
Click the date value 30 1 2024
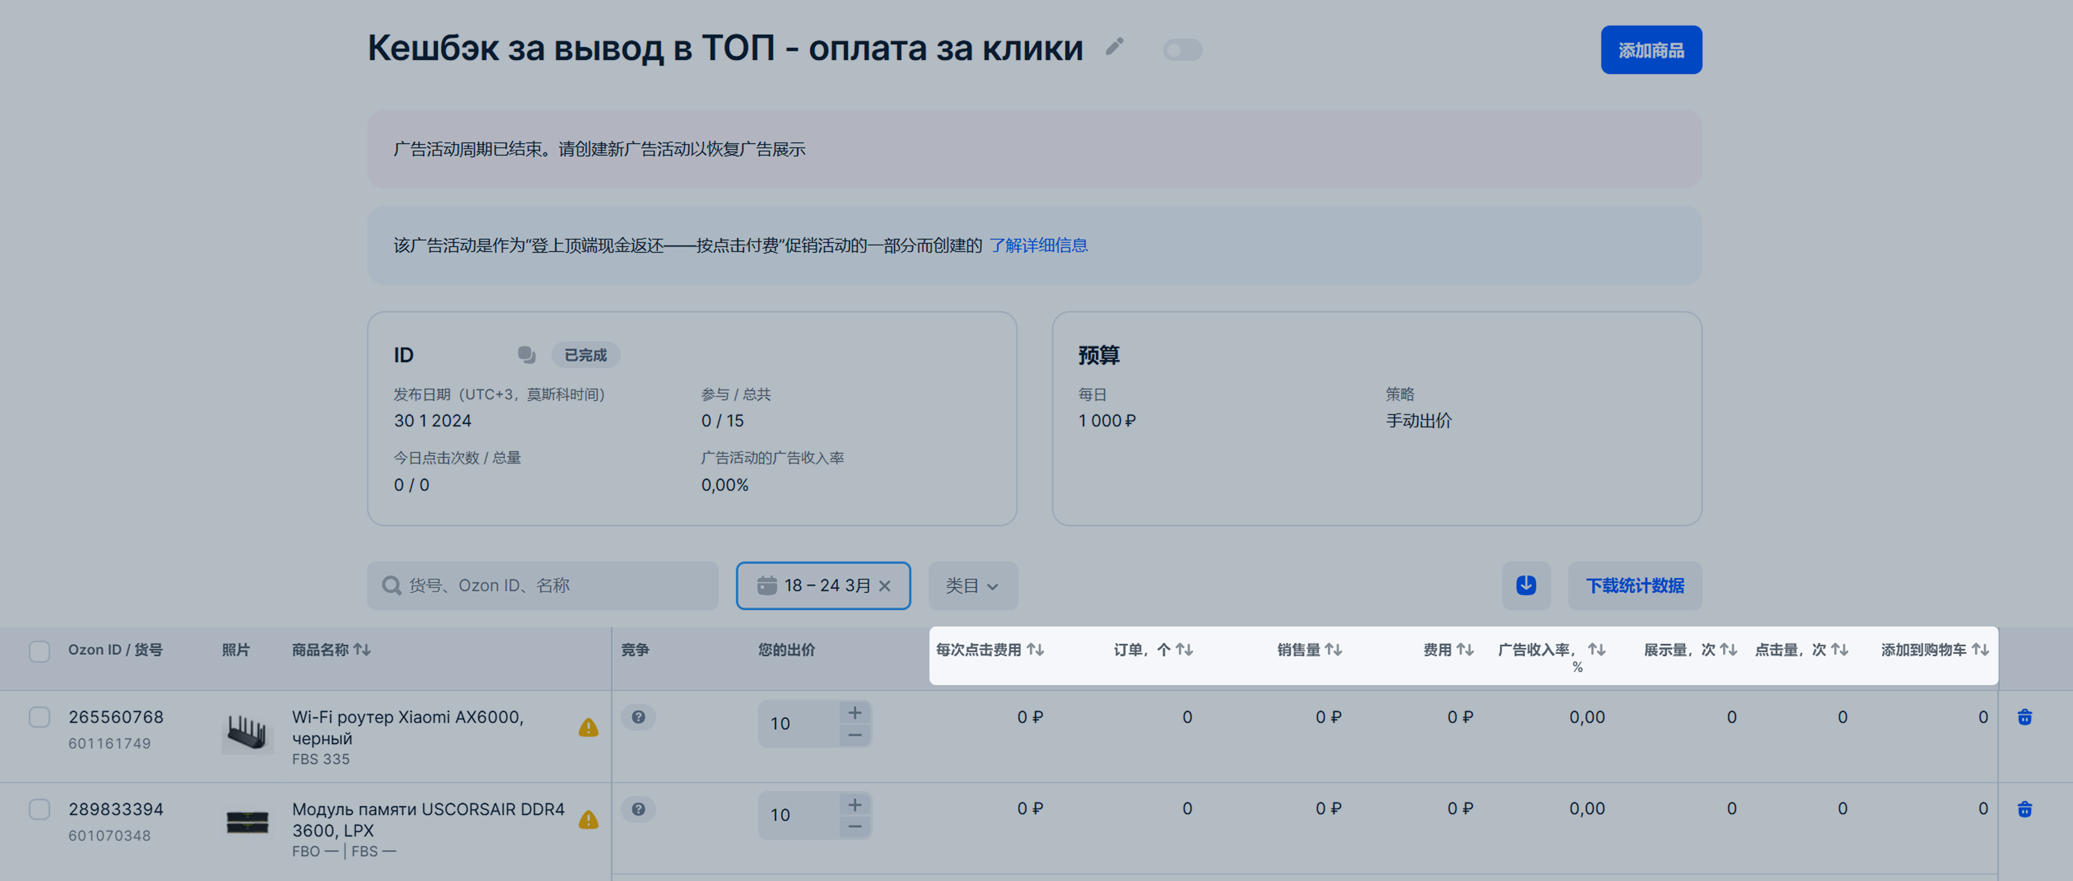pyautogui.click(x=432, y=420)
